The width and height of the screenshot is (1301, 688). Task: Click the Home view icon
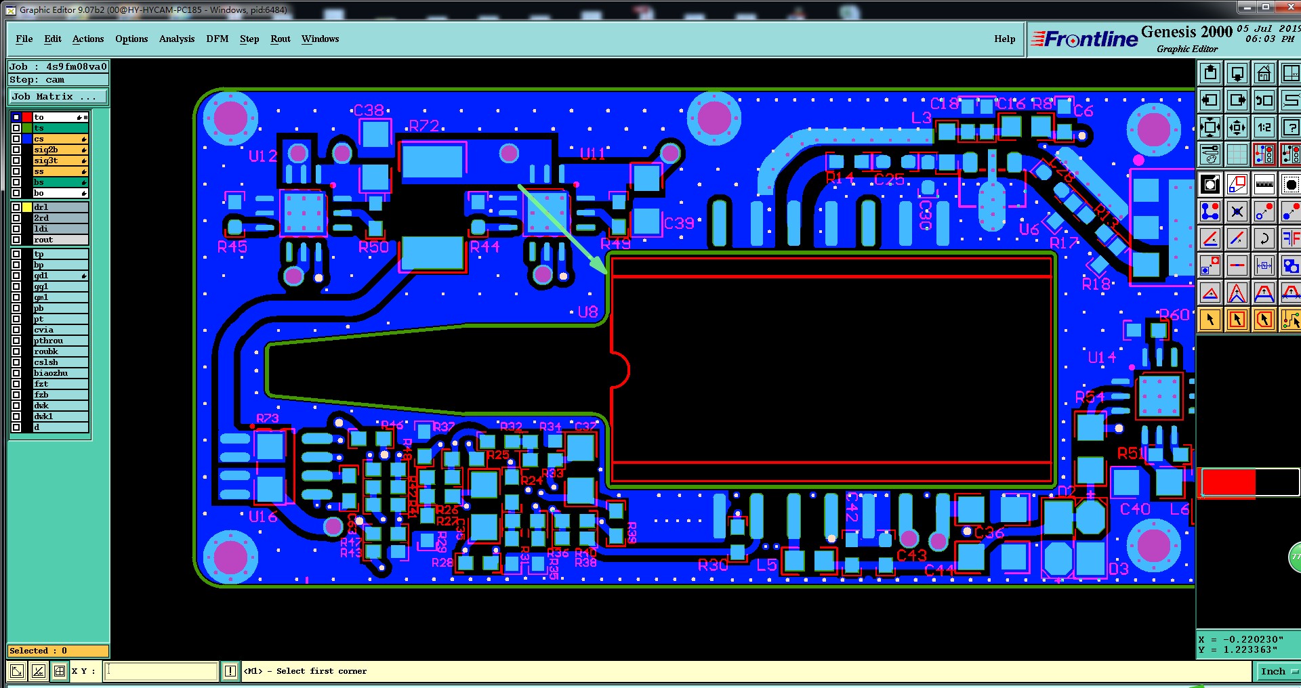tap(1264, 73)
